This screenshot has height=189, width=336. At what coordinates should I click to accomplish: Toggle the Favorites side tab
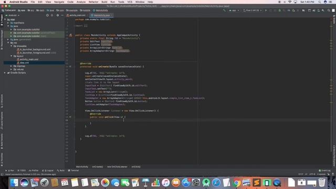tap(2, 160)
